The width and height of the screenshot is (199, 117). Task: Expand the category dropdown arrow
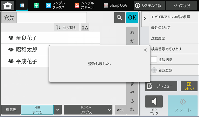58,110
